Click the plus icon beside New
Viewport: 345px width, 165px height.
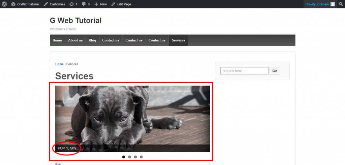tap(96, 4)
